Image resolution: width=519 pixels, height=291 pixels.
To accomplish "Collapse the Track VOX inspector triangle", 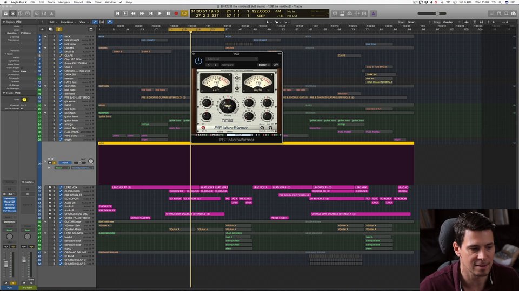I will tap(4, 93).
